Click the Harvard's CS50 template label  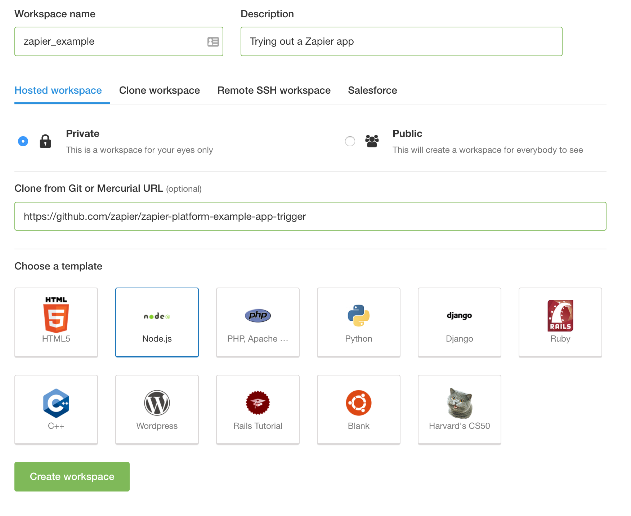(460, 426)
